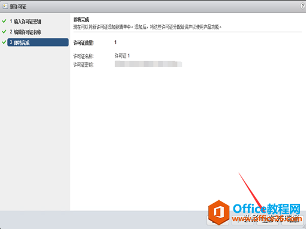Click the 完成 finish button
The image size is (306, 229).
(x=268, y=220)
